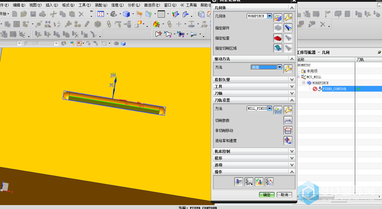Open the 曲面 drive method dropdown
The width and height of the screenshot is (382, 209).
point(279,67)
